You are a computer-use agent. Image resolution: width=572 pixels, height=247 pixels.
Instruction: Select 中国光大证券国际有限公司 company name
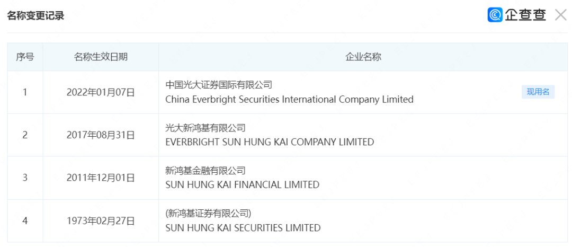tap(219, 85)
